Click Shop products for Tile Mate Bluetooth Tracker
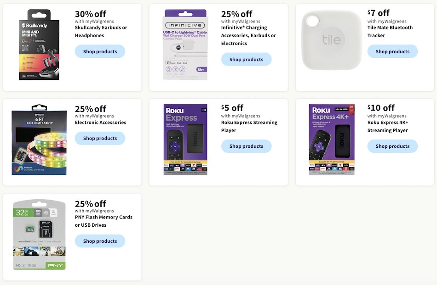Image resolution: width=437 pixels, height=285 pixels. [392, 51]
